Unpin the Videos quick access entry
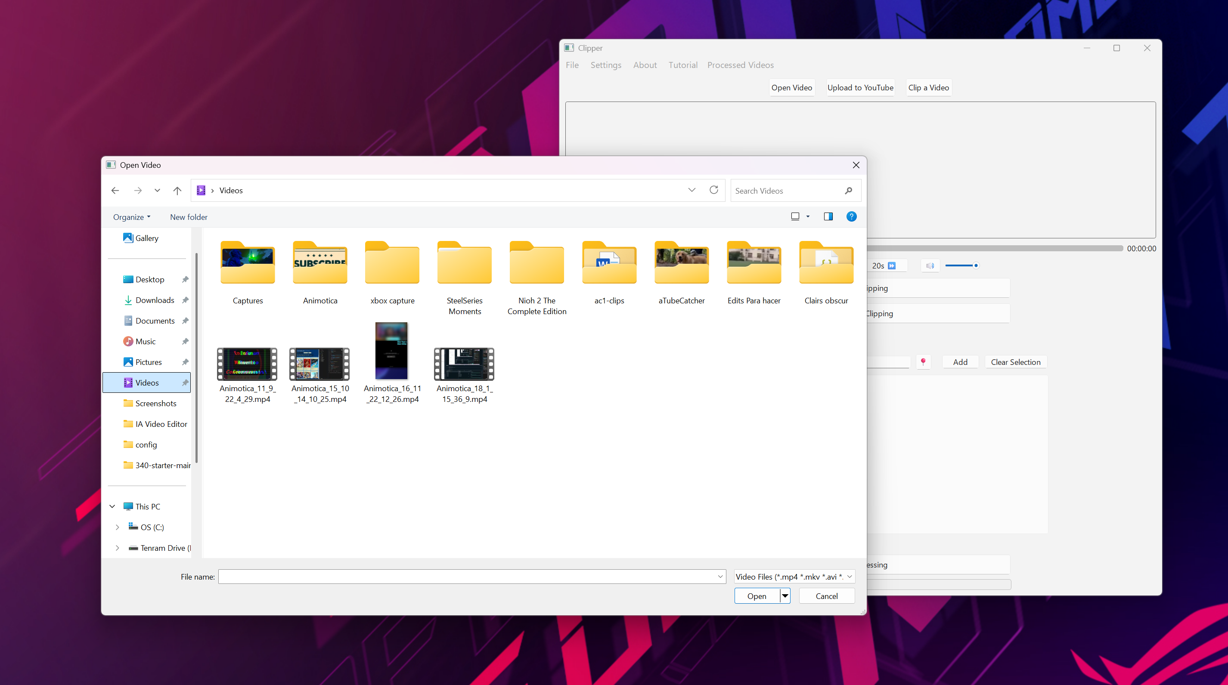The height and width of the screenshot is (685, 1228). pos(185,383)
